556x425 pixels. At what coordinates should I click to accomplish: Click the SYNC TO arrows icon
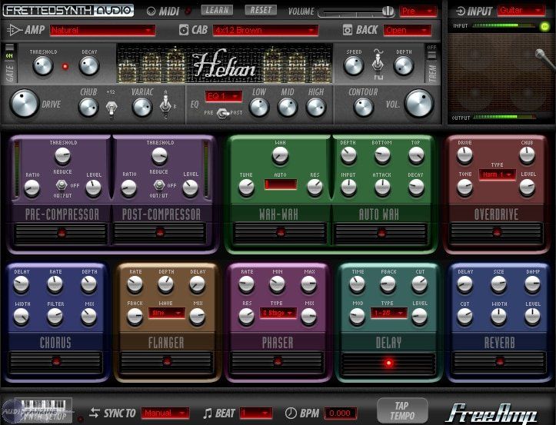coord(95,413)
